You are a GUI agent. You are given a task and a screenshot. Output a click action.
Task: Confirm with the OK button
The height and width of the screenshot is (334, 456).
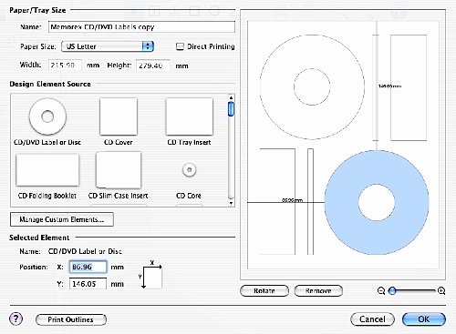coord(424,319)
